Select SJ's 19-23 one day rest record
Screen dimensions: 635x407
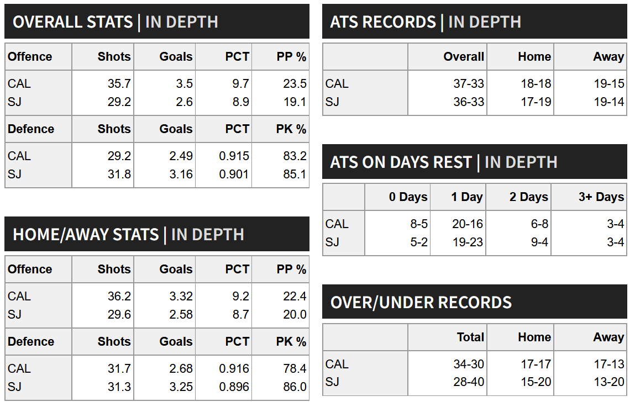click(468, 242)
